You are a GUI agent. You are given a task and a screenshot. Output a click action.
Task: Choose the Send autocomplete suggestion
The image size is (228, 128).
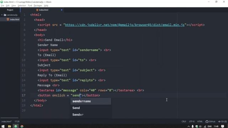click(x=91, y=108)
